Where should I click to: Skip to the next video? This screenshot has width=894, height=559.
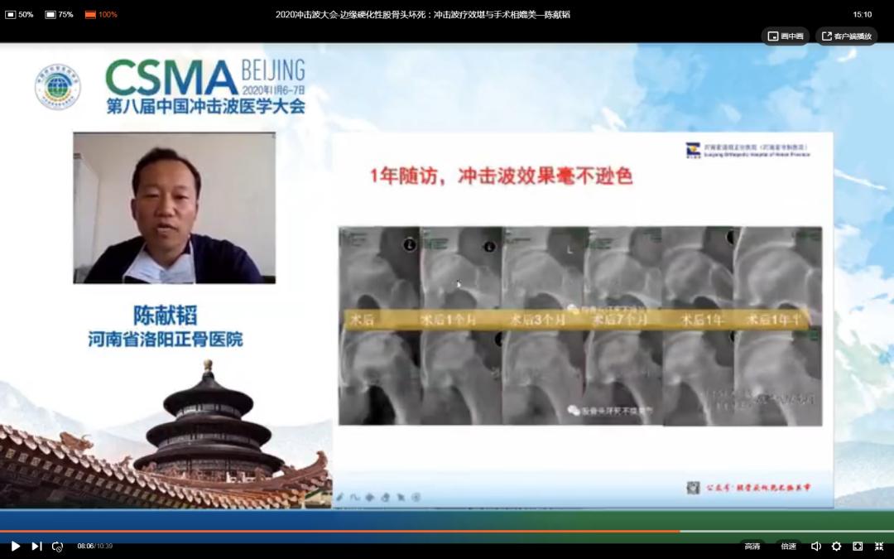tap(36, 547)
